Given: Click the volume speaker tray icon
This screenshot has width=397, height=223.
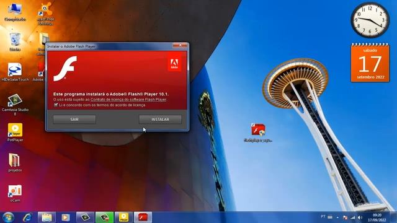Looking at the screenshot, I should pos(360,217).
